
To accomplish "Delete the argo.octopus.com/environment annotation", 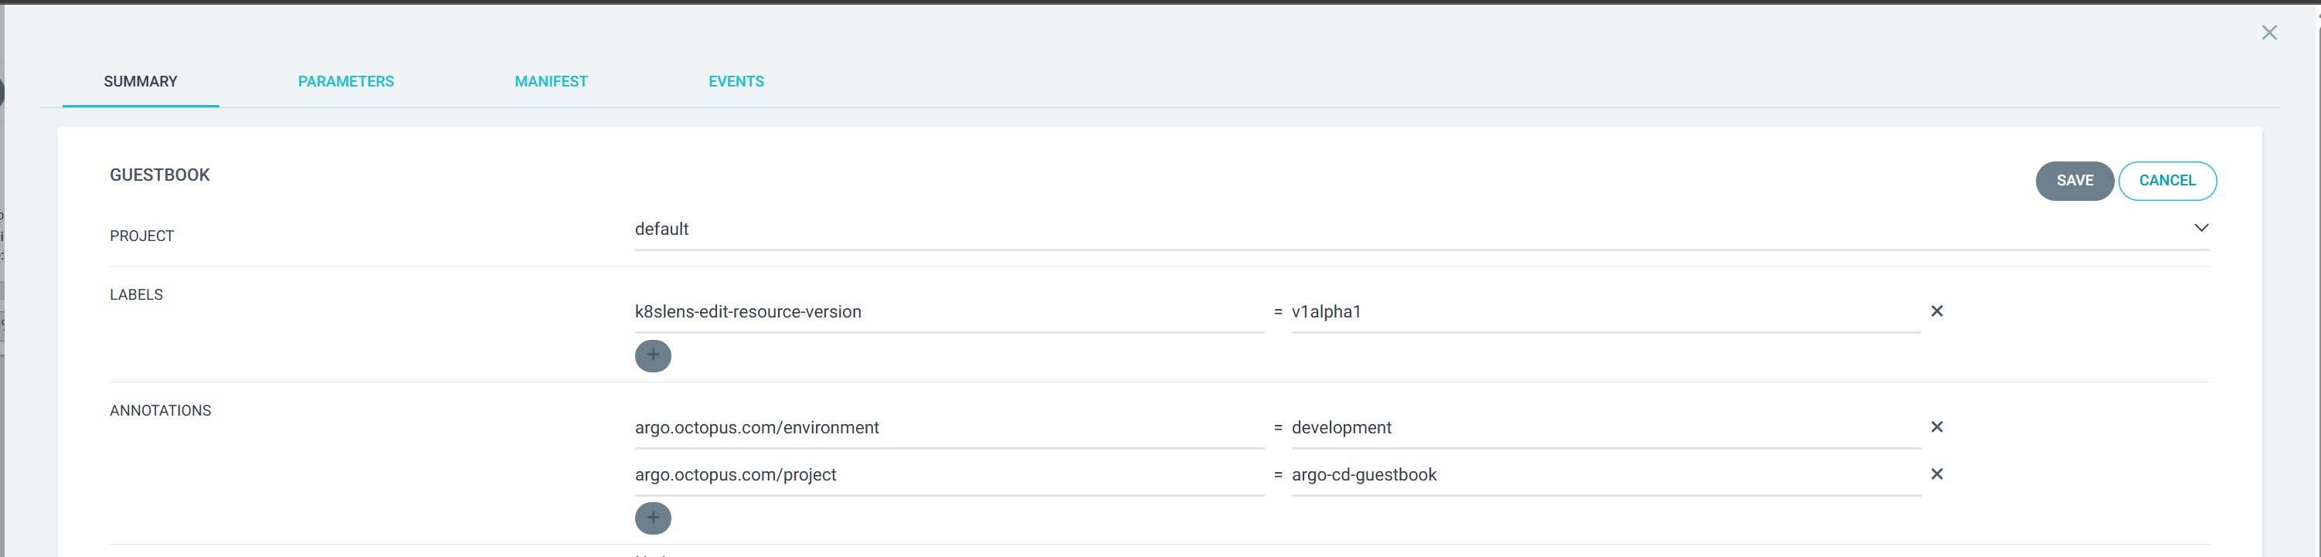I will (x=1936, y=427).
